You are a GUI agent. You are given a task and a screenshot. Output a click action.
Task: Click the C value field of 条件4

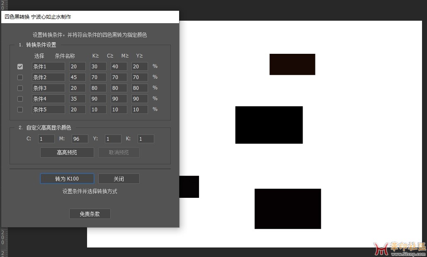coord(98,99)
